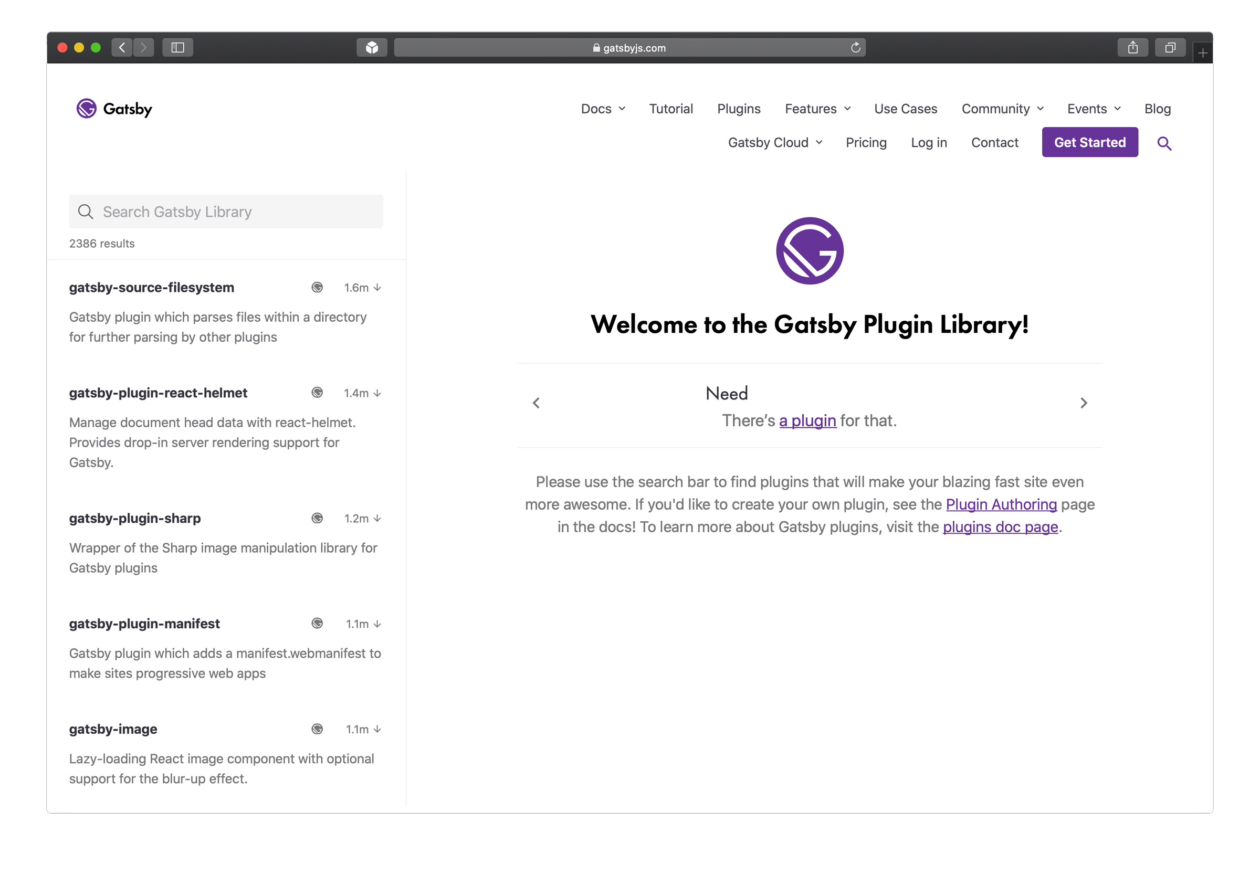The width and height of the screenshot is (1260, 875).
Task: Open the Blog nav item
Action: click(1157, 109)
